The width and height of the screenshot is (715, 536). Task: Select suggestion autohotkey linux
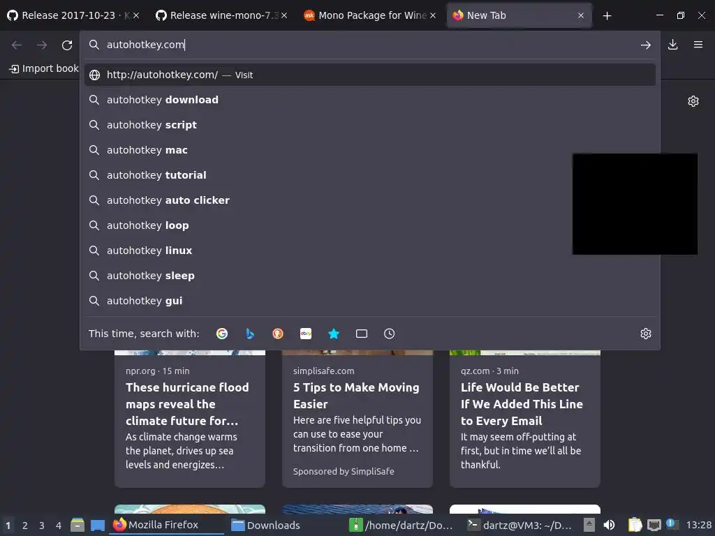370,251
